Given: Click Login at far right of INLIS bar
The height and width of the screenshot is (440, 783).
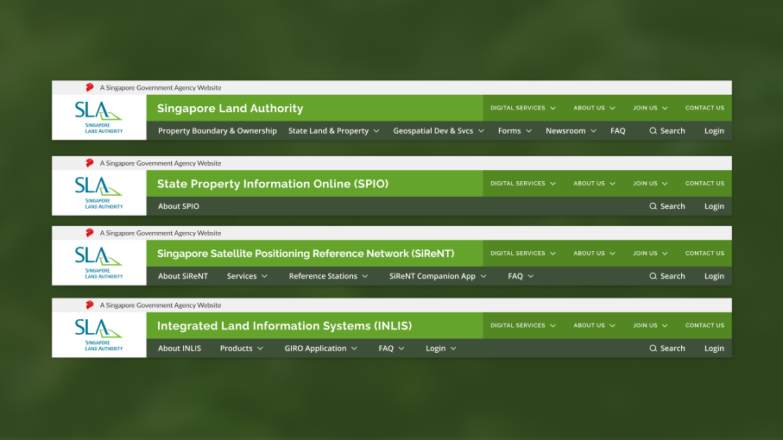Looking at the screenshot, I should [714, 349].
